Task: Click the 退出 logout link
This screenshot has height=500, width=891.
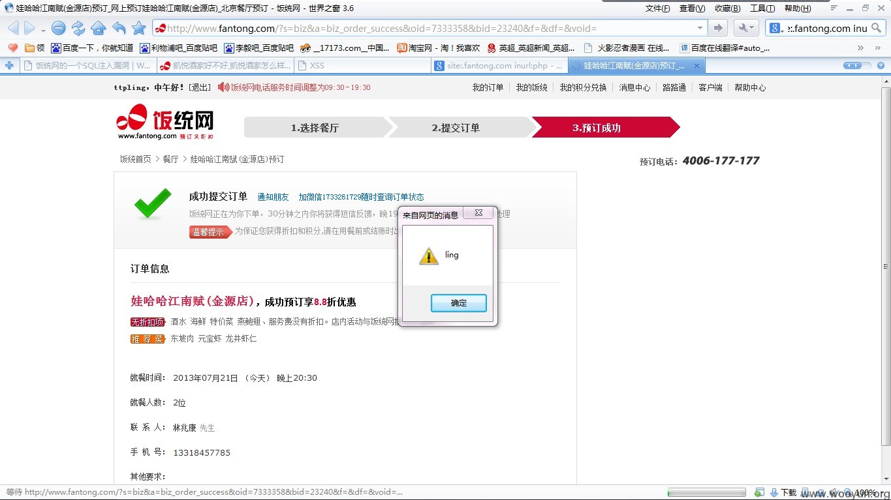Action: click(x=200, y=87)
